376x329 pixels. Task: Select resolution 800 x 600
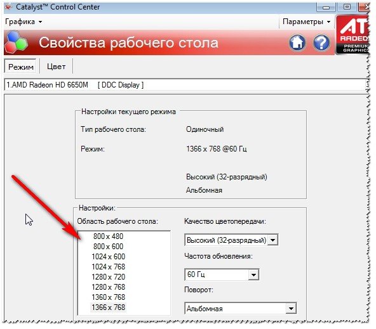point(108,247)
